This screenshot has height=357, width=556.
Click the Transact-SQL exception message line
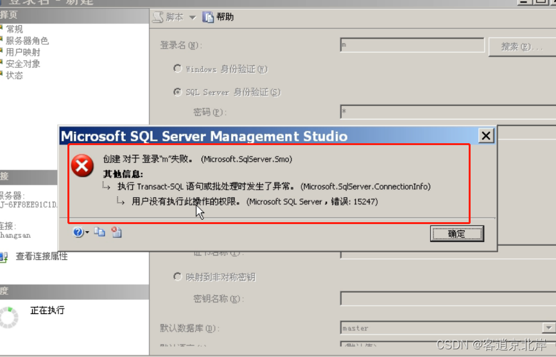point(274,186)
